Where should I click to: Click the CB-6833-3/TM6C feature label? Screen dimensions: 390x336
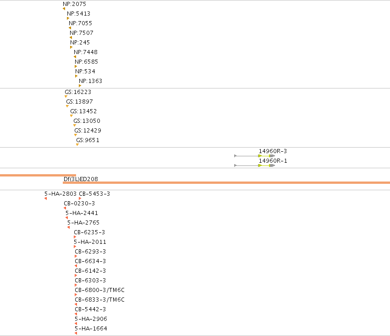[x=100, y=300]
